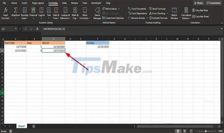Click the zoom in plus button
This screenshot has width=224, height=133.
click(216, 131)
